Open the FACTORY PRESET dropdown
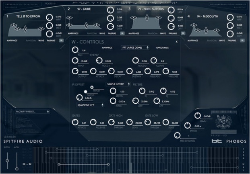250x174 pixels. [x=32, y=112]
